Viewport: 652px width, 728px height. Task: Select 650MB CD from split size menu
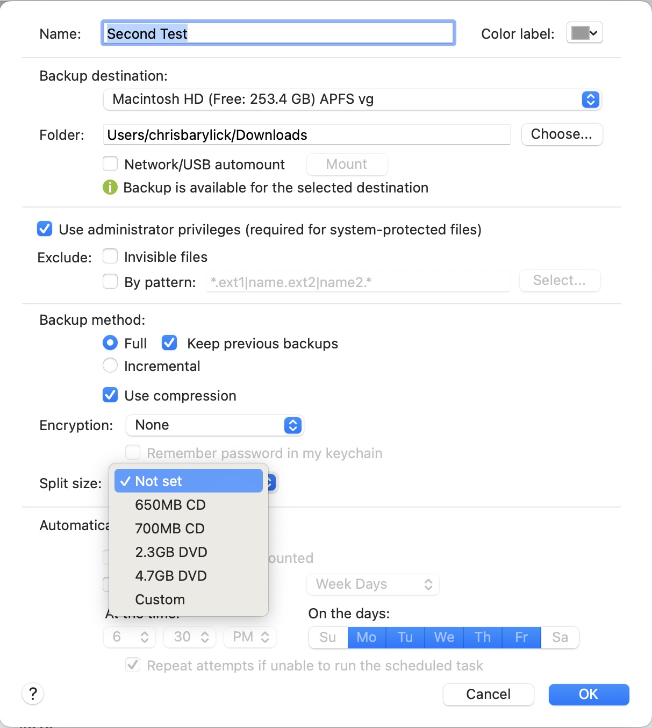coord(170,504)
